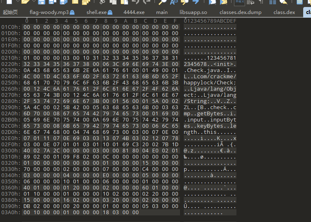
Task: Click ASCII text 'ngth..this......'
Action: click(x=210, y=132)
